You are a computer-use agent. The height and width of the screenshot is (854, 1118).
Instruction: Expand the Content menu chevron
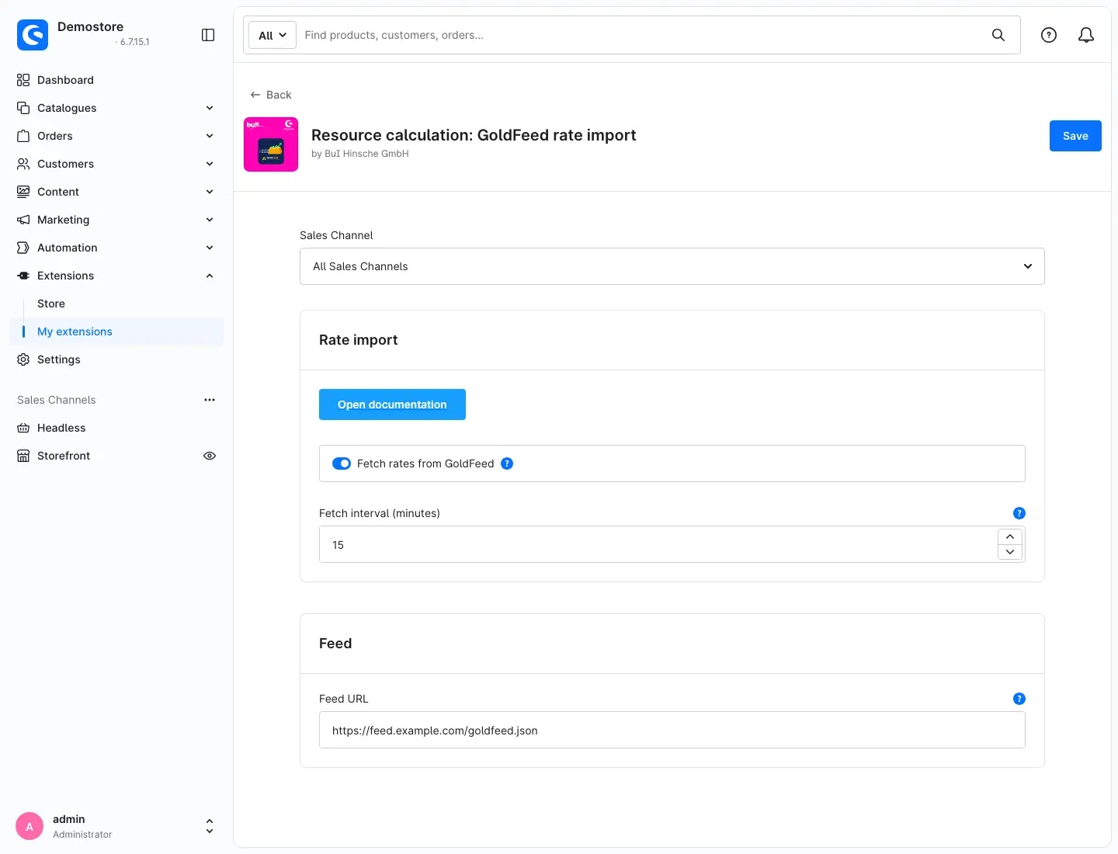click(x=210, y=192)
